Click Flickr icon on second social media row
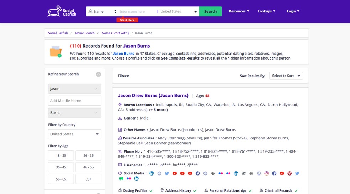 (x=129, y=179)
